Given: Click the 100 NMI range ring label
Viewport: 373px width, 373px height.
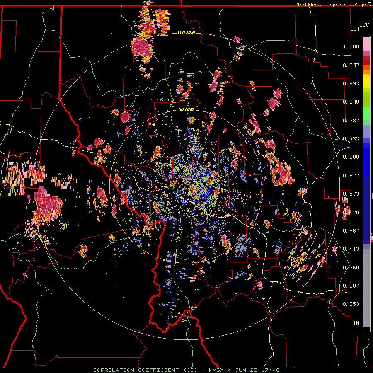Looking at the screenshot, I should click(186, 33).
